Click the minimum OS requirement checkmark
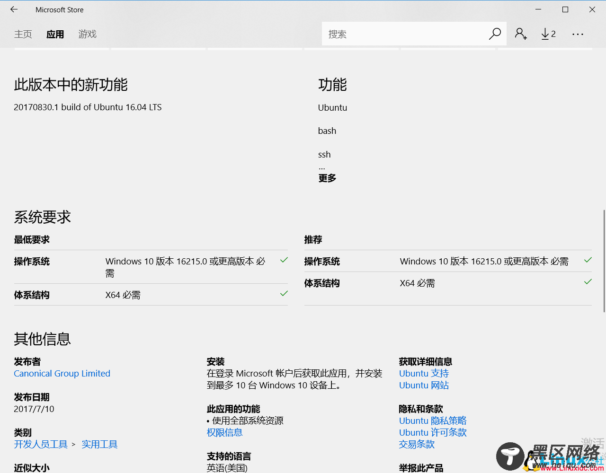606x473 pixels. click(x=284, y=260)
